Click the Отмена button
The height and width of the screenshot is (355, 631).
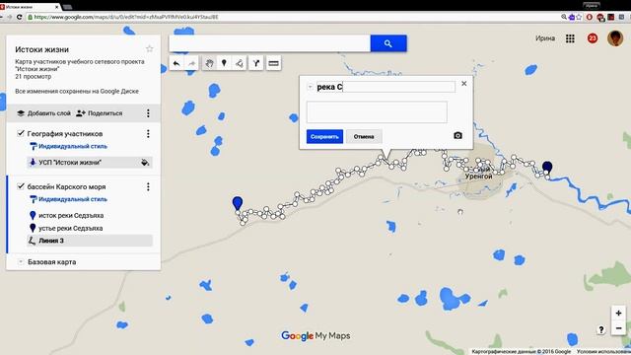364,136
